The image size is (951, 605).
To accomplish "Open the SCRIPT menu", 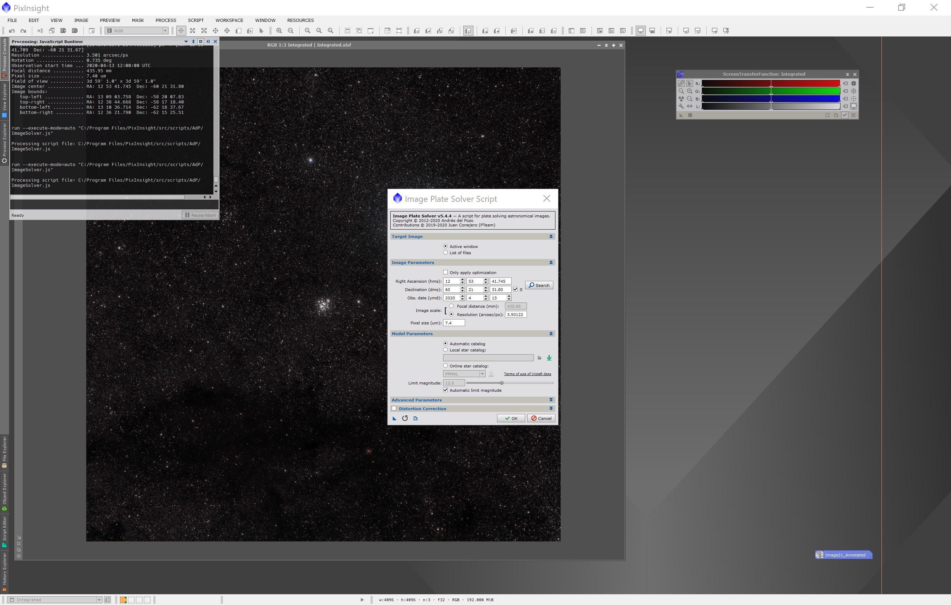I will (x=196, y=20).
